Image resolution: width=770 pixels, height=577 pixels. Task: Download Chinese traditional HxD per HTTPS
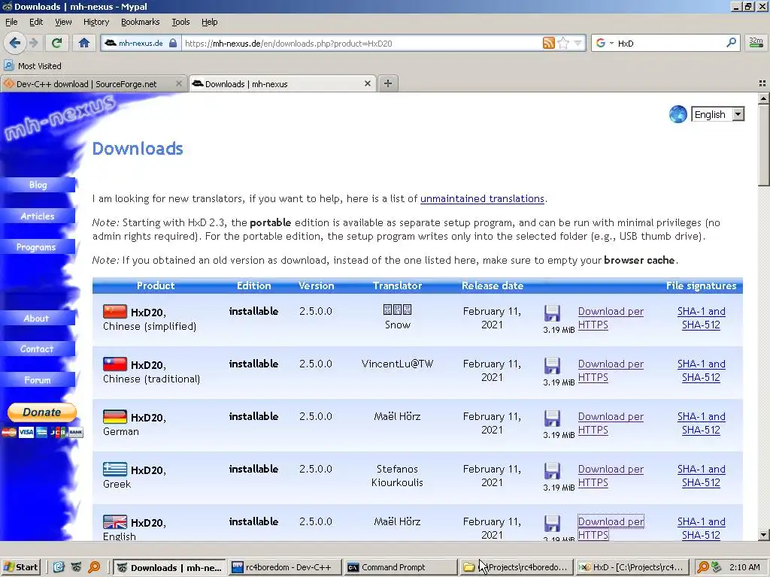pyautogui.click(x=611, y=370)
